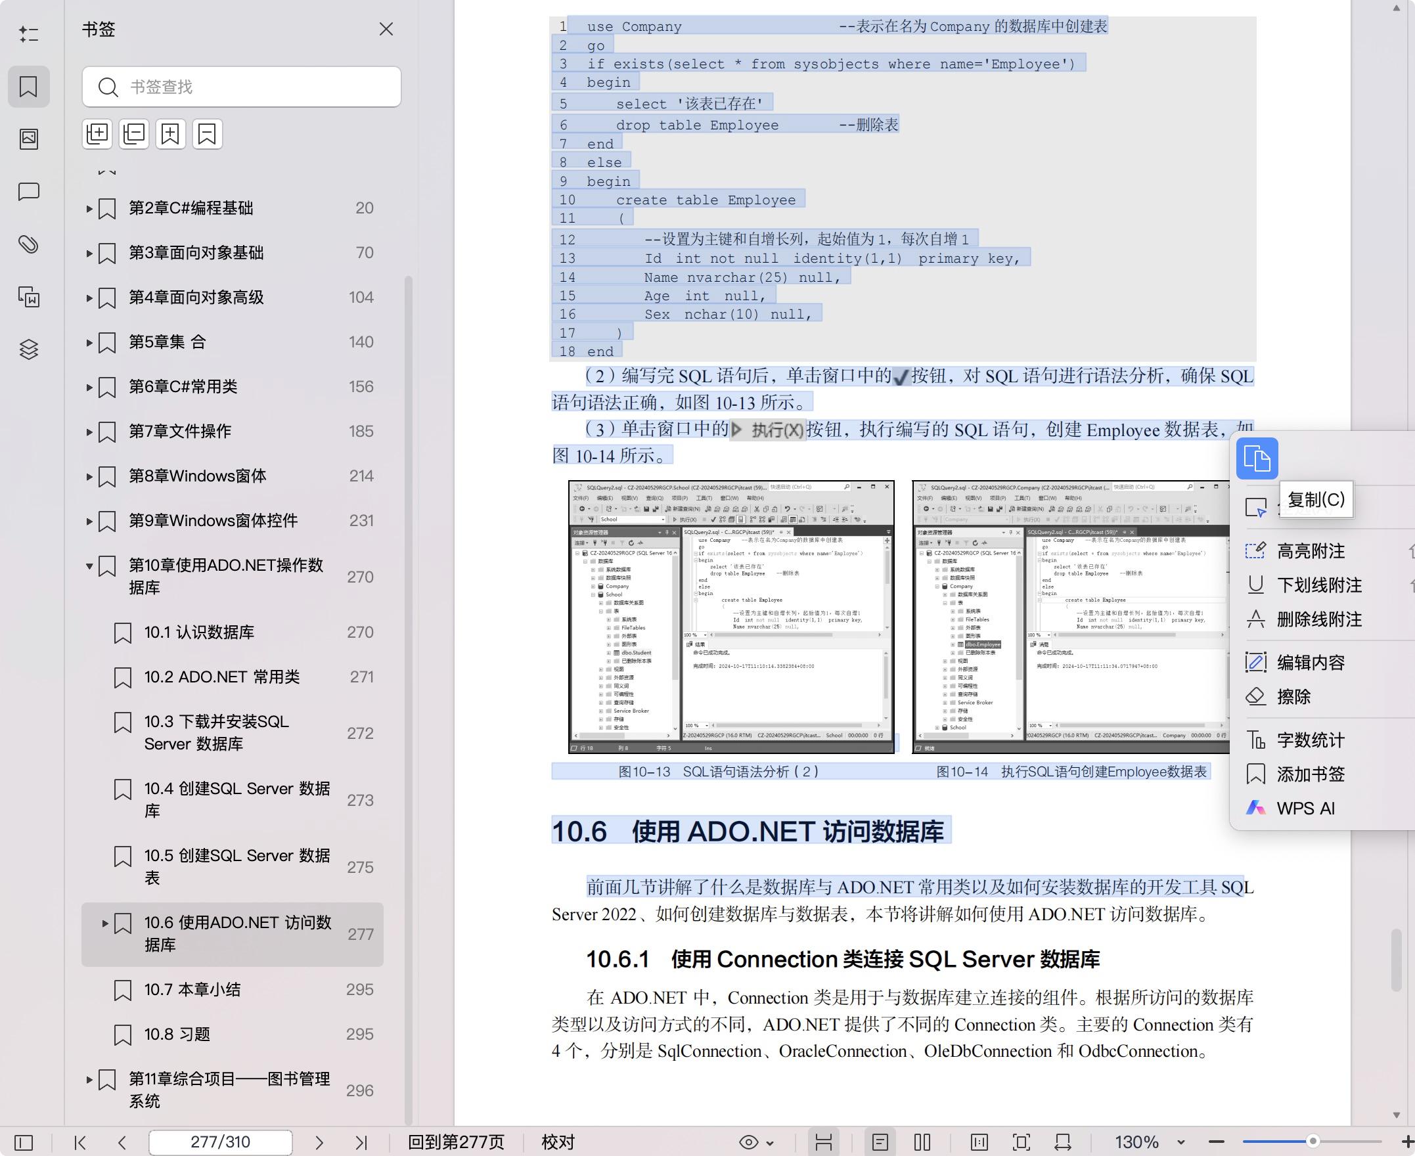Select single page view icon

click(880, 1143)
